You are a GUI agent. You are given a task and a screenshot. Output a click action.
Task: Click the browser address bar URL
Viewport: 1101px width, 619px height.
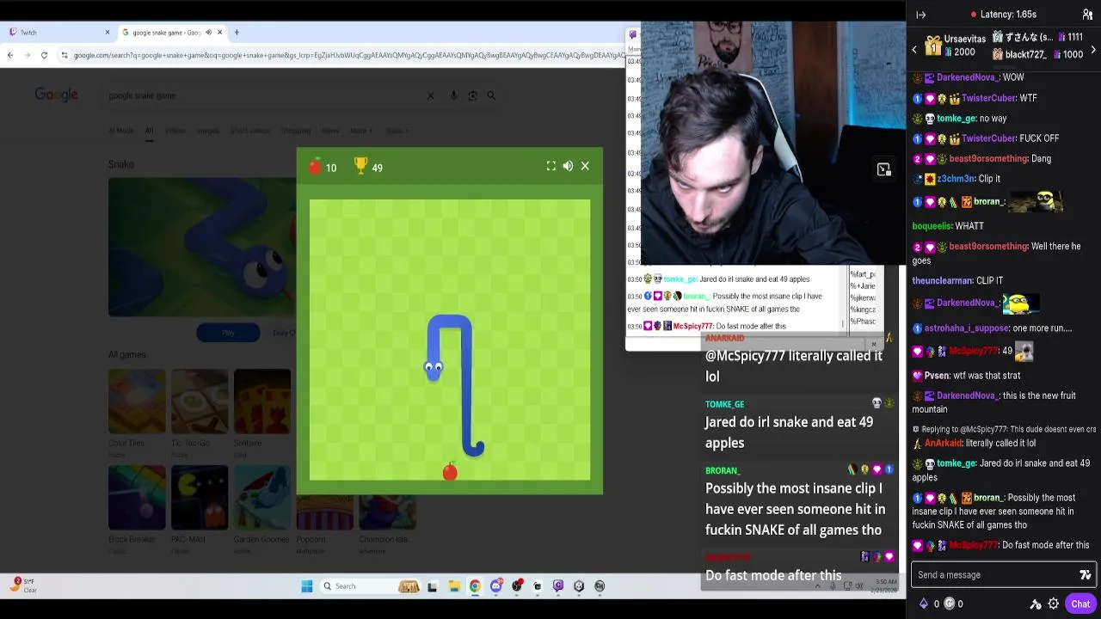click(348, 55)
